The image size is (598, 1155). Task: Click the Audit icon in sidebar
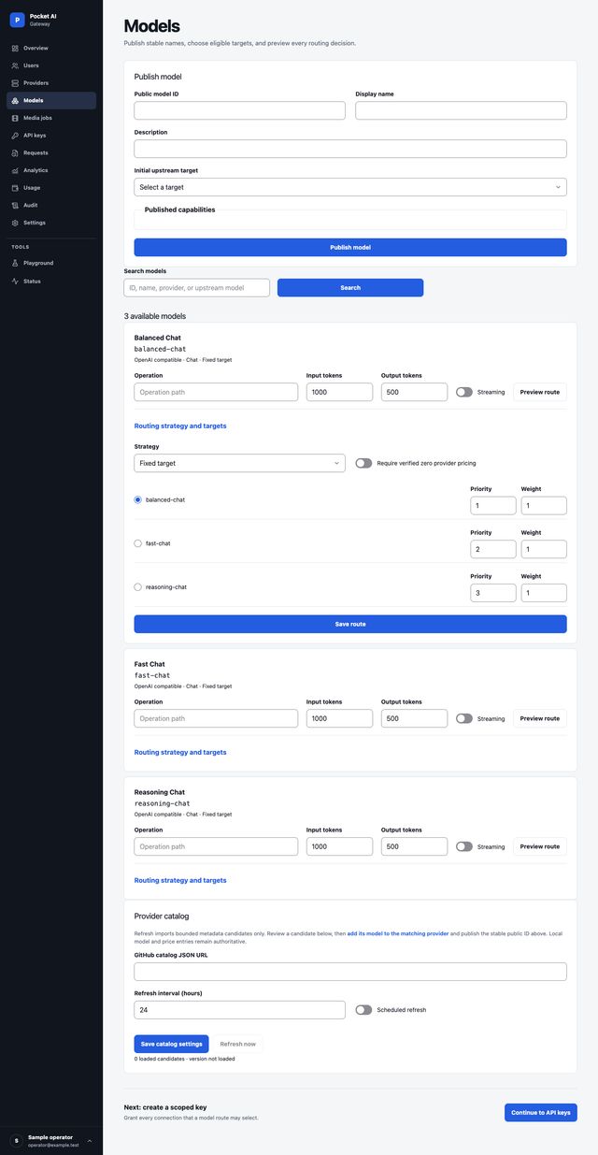(x=15, y=205)
